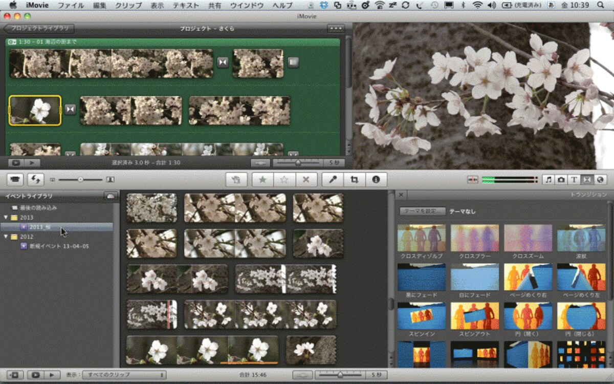The height and width of the screenshot is (384, 614).
Task: Reject selection with the X button
Action: coord(306,180)
